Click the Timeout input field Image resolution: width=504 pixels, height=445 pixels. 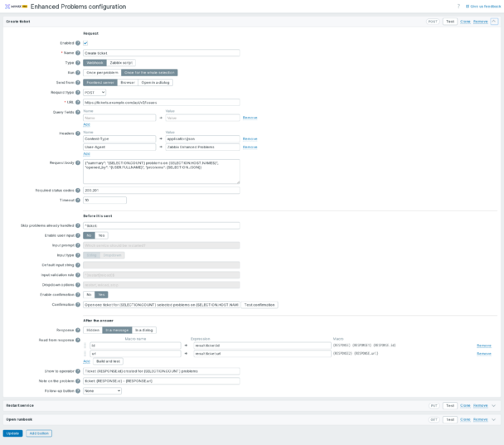[x=104, y=201]
